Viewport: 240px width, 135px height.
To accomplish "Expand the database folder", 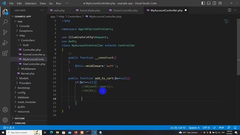I will point(23,97).
